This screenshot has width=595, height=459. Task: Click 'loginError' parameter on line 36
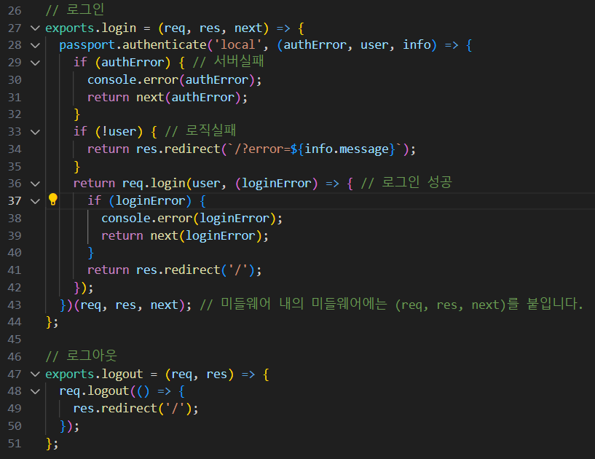277,184
